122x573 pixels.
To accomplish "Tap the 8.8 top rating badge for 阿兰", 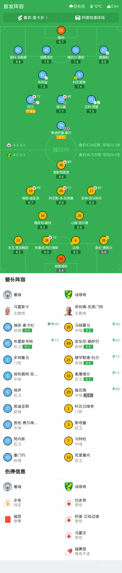I will coord(31,111).
